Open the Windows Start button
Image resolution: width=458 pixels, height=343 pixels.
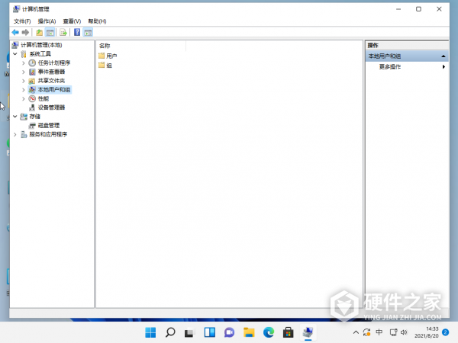coord(150,332)
